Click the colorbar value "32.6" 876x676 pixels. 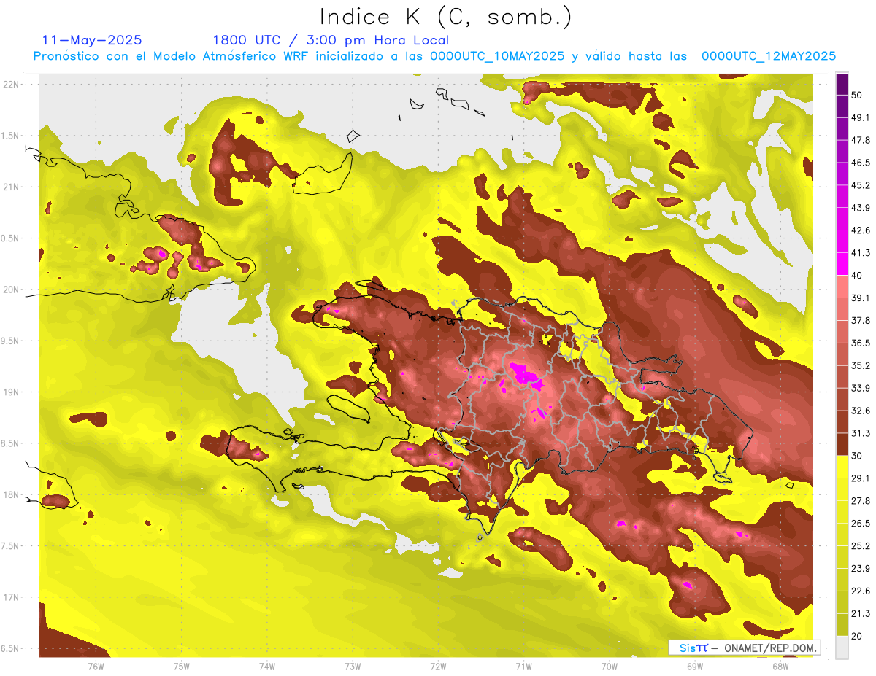coord(860,411)
